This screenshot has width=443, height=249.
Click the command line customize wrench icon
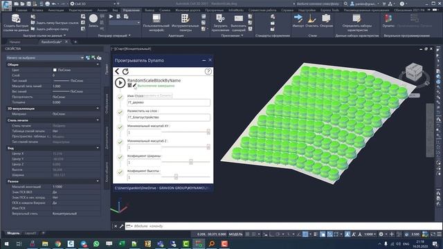coord(122,226)
